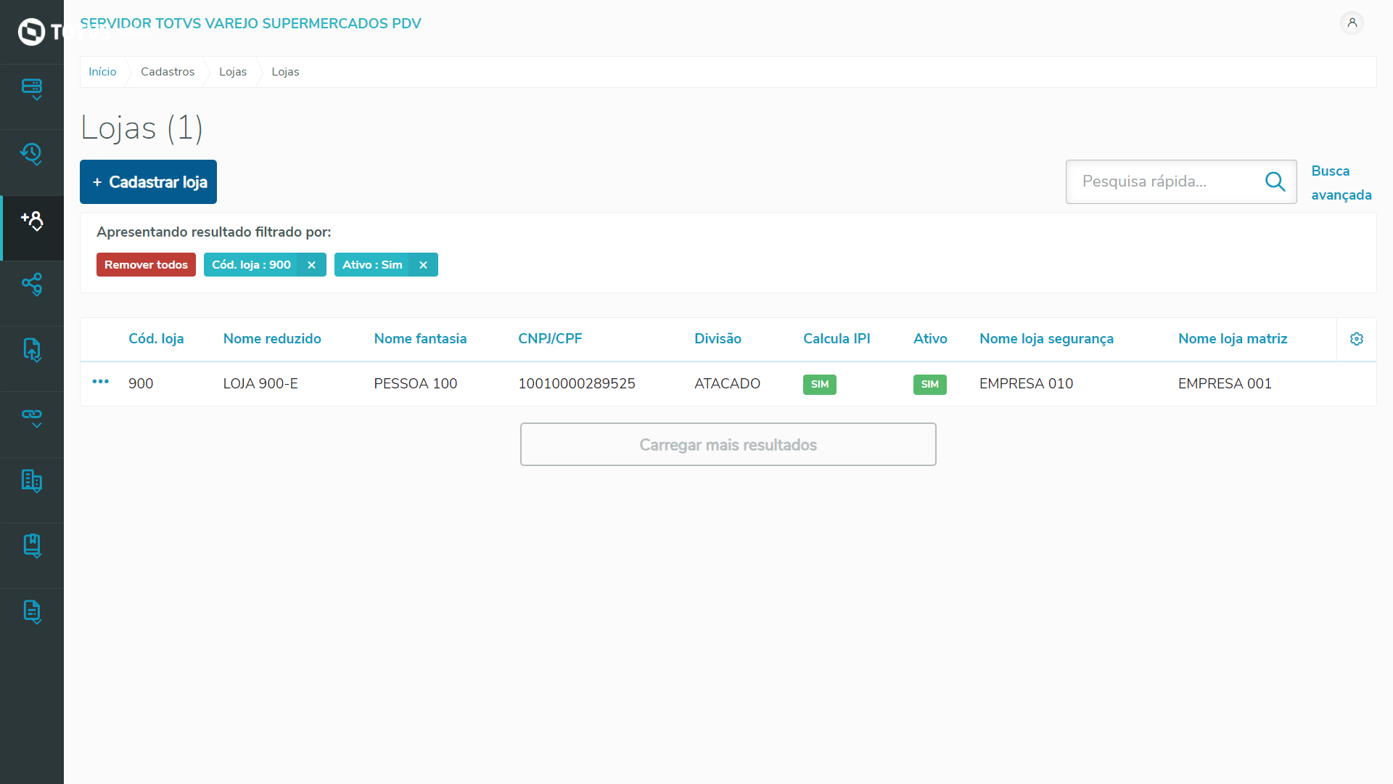Open the add-user registrations sidebar menu
Viewport: 1393px width, 784px height.
tap(32, 221)
